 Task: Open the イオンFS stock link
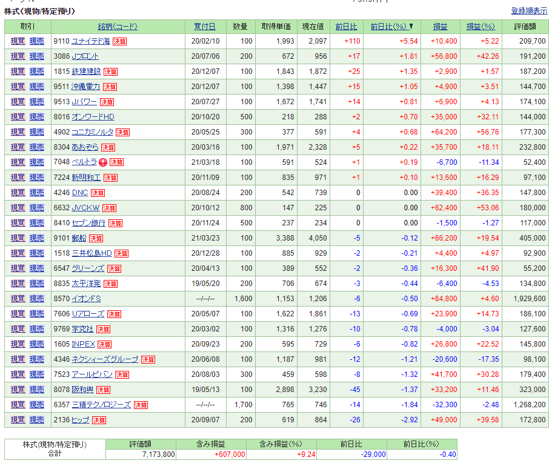[x=86, y=299]
